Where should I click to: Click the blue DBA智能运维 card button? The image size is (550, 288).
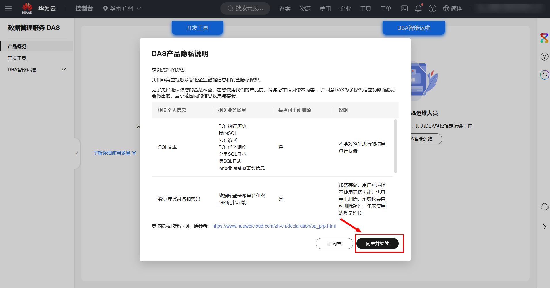[x=414, y=28]
